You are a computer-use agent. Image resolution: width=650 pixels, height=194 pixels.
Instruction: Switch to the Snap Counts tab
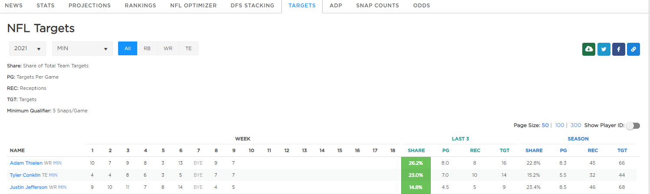377,6
